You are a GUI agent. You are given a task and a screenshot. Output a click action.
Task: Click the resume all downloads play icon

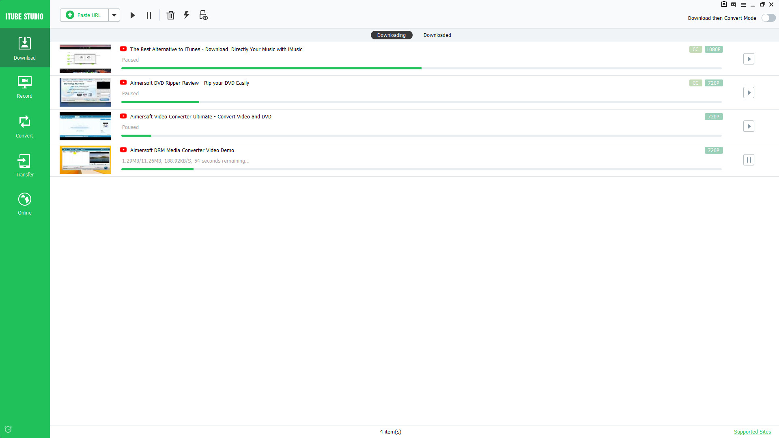tap(133, 15)
